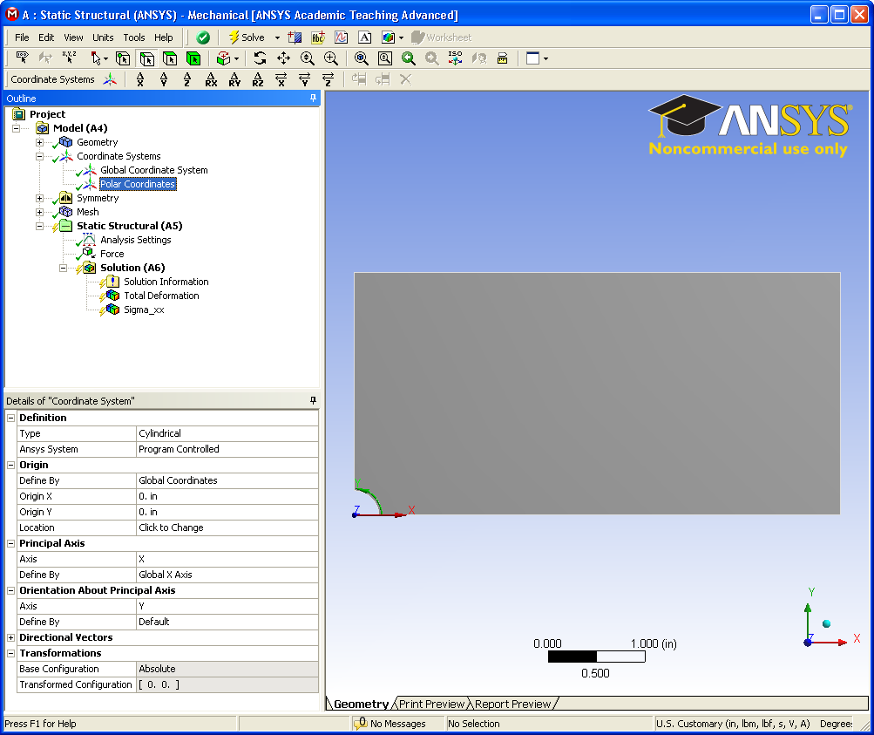The width and height of the screenshot is (874, 735).
Task: Select the Pan view tool
Action: (x=284, y=58)
